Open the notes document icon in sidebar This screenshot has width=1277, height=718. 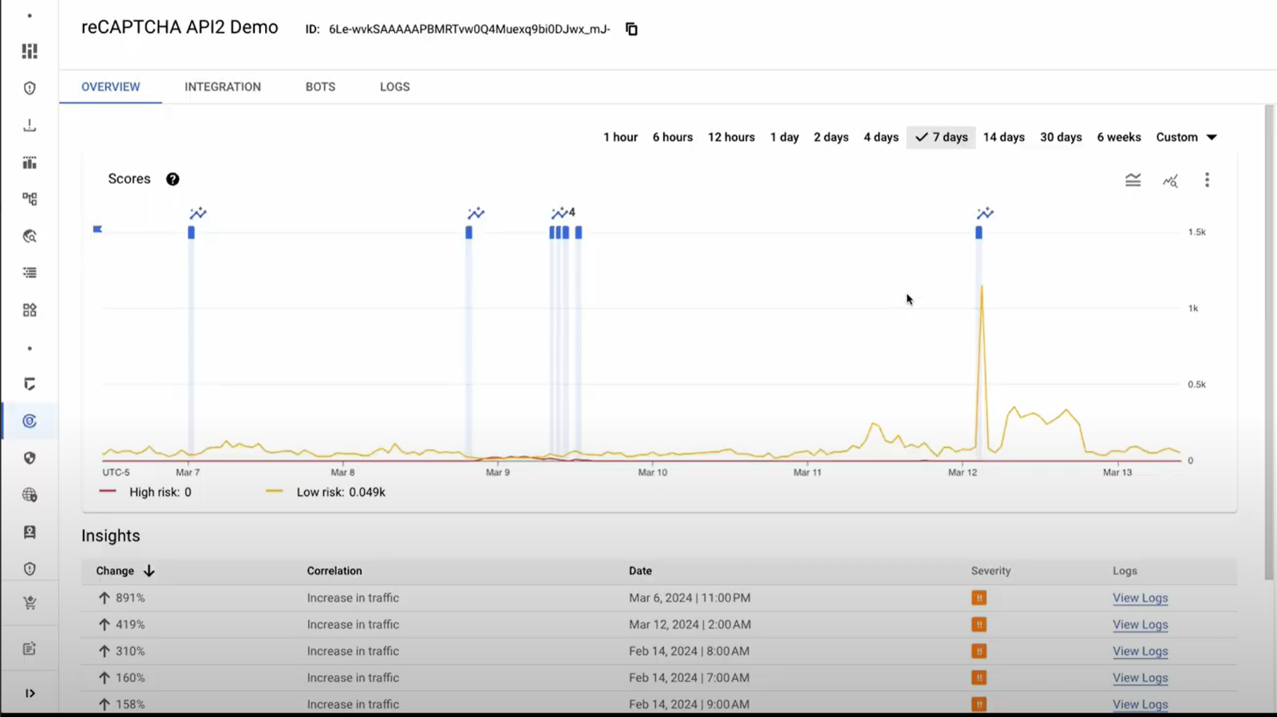coord(30,649)
